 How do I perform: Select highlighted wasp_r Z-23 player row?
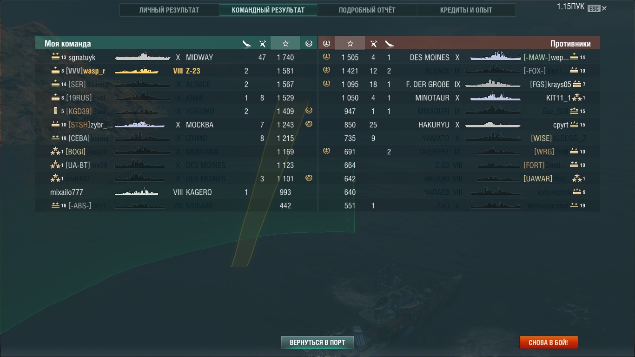coord(176,71)
